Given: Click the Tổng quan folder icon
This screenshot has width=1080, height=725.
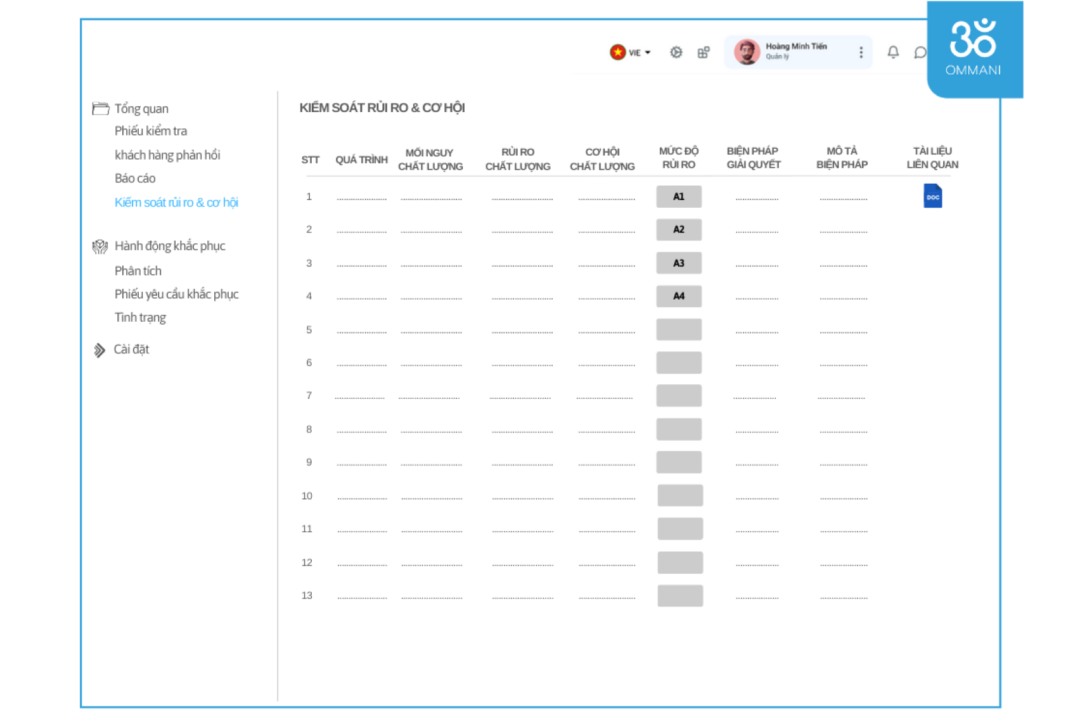Looking at the screenshot, I should tap(100, 109).
